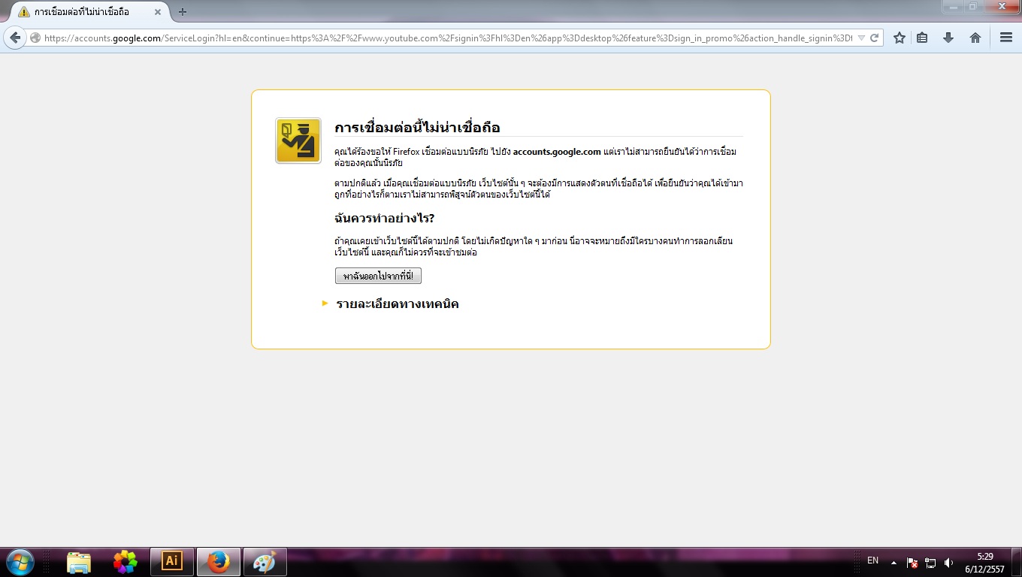Close the untrusted connection tab

click(x=158, y=12)
